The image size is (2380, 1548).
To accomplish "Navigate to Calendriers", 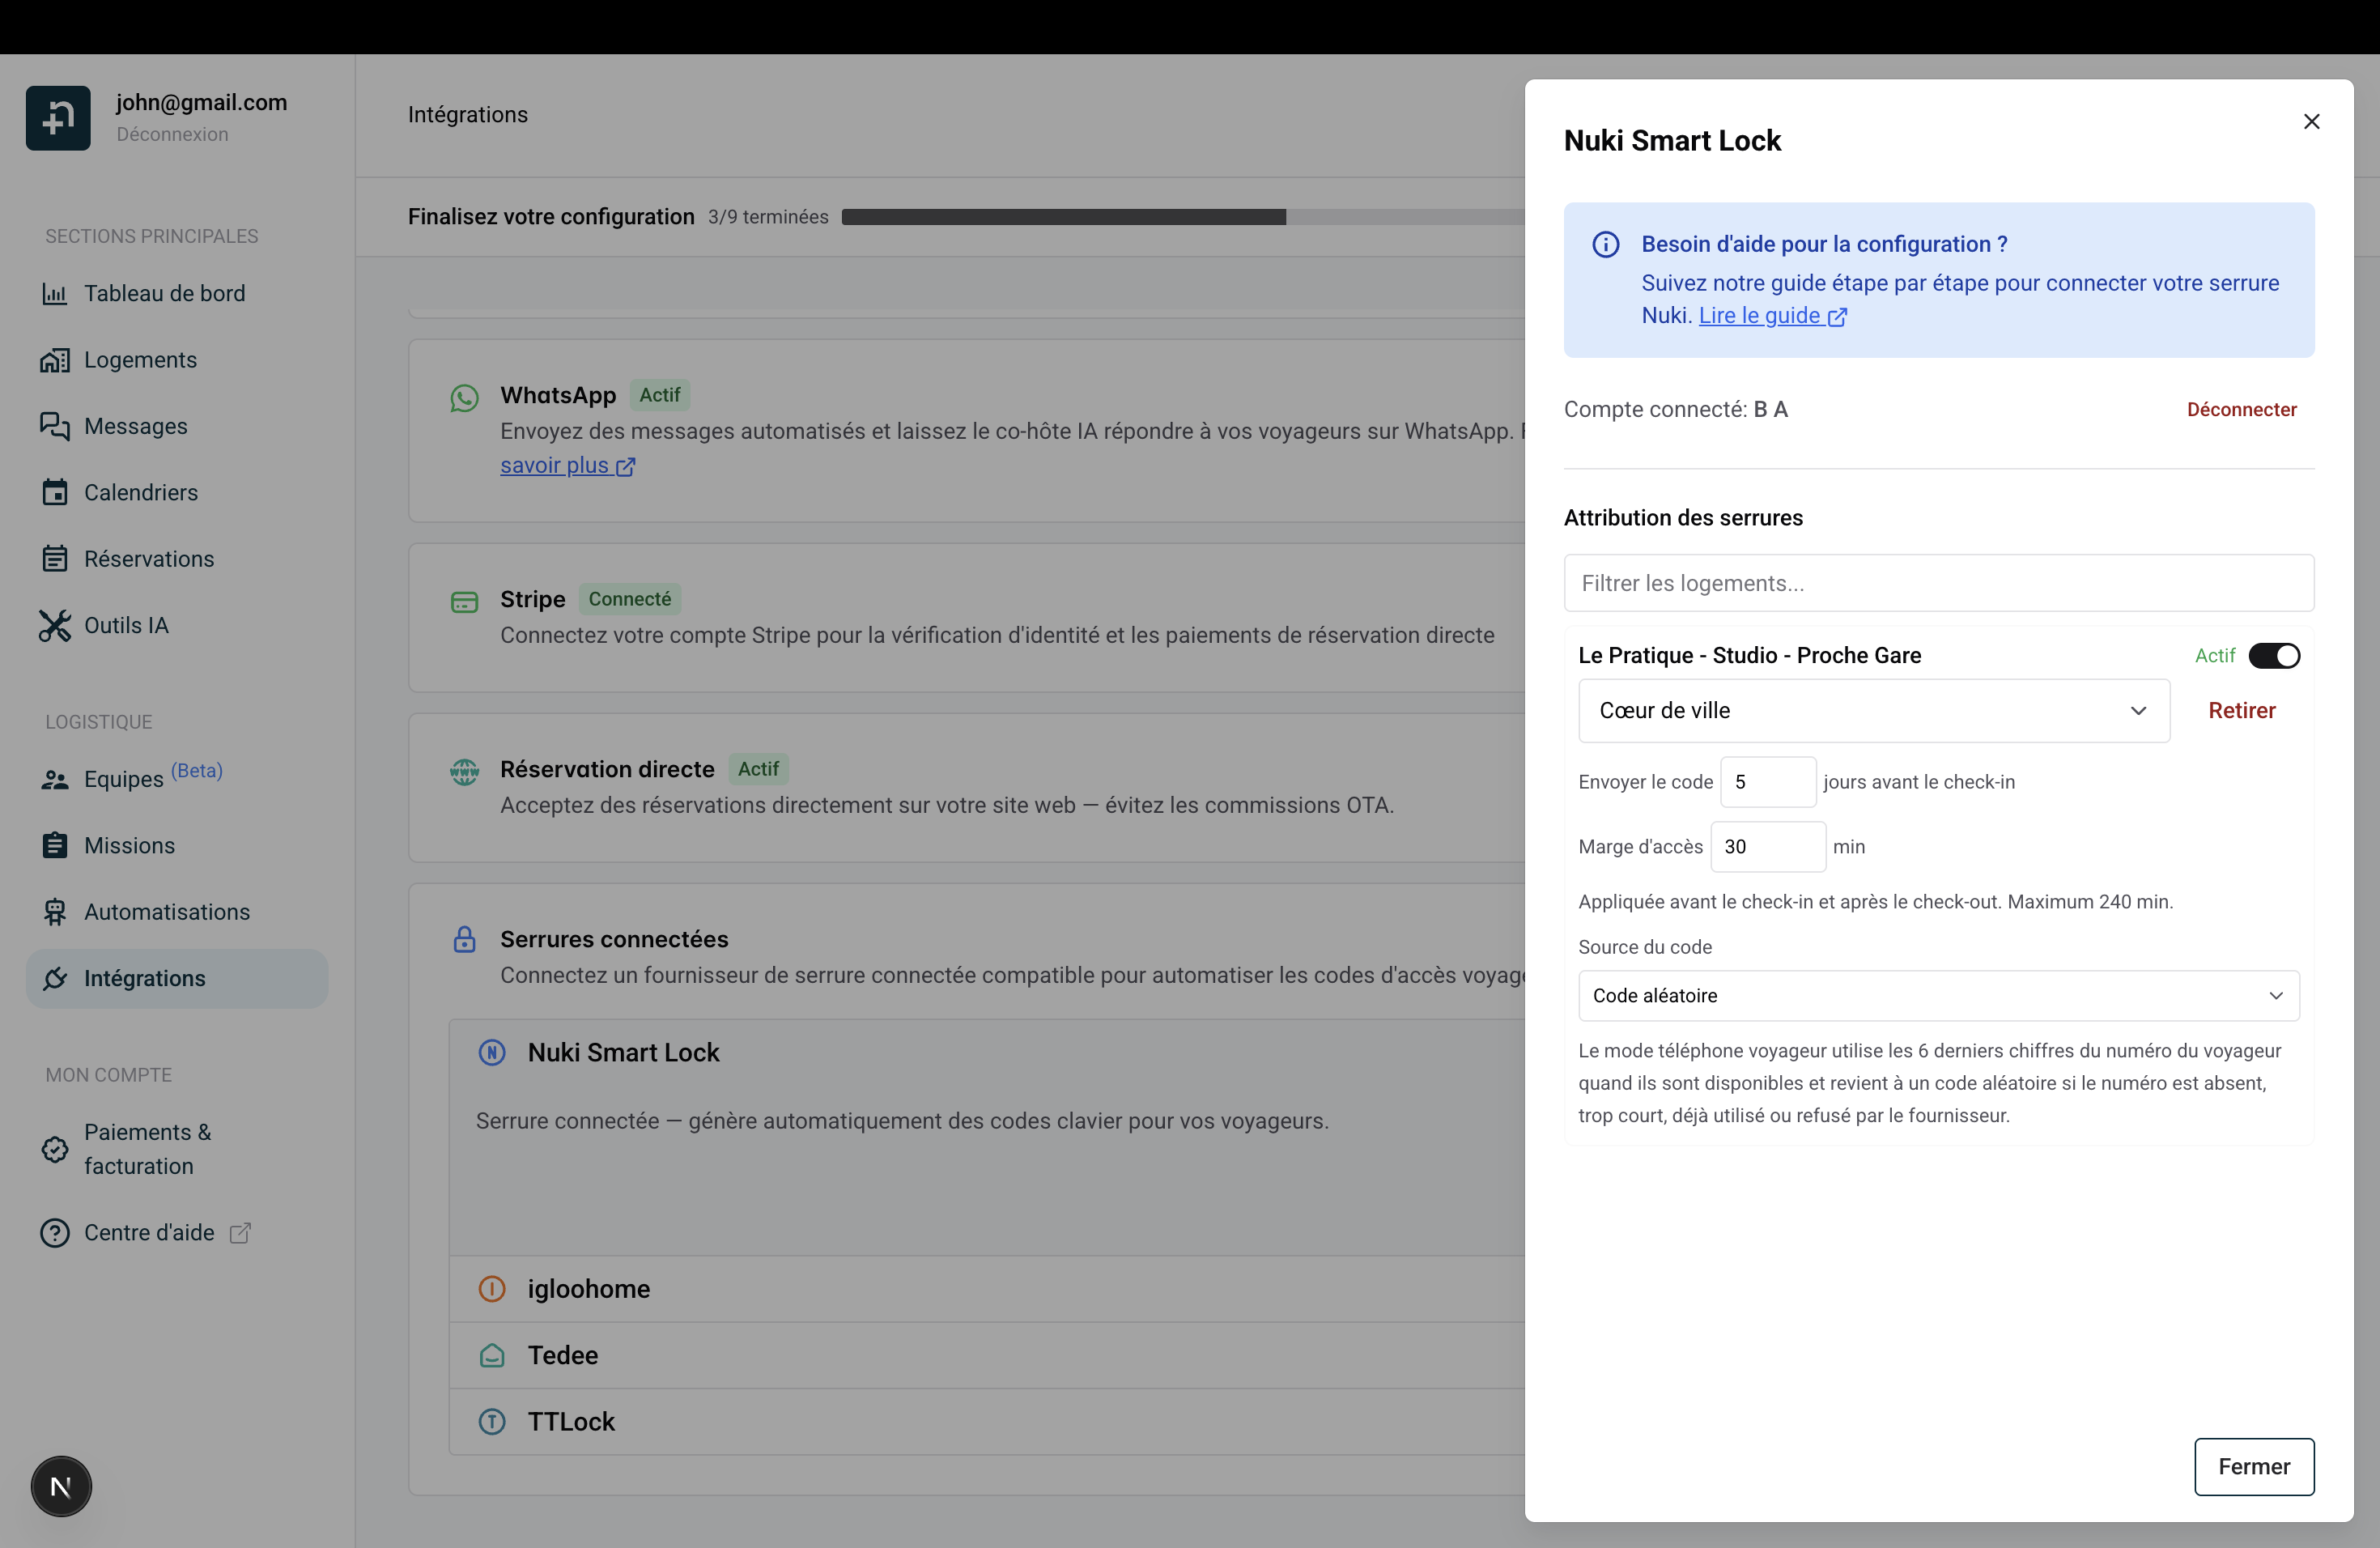I will [177, 493].
